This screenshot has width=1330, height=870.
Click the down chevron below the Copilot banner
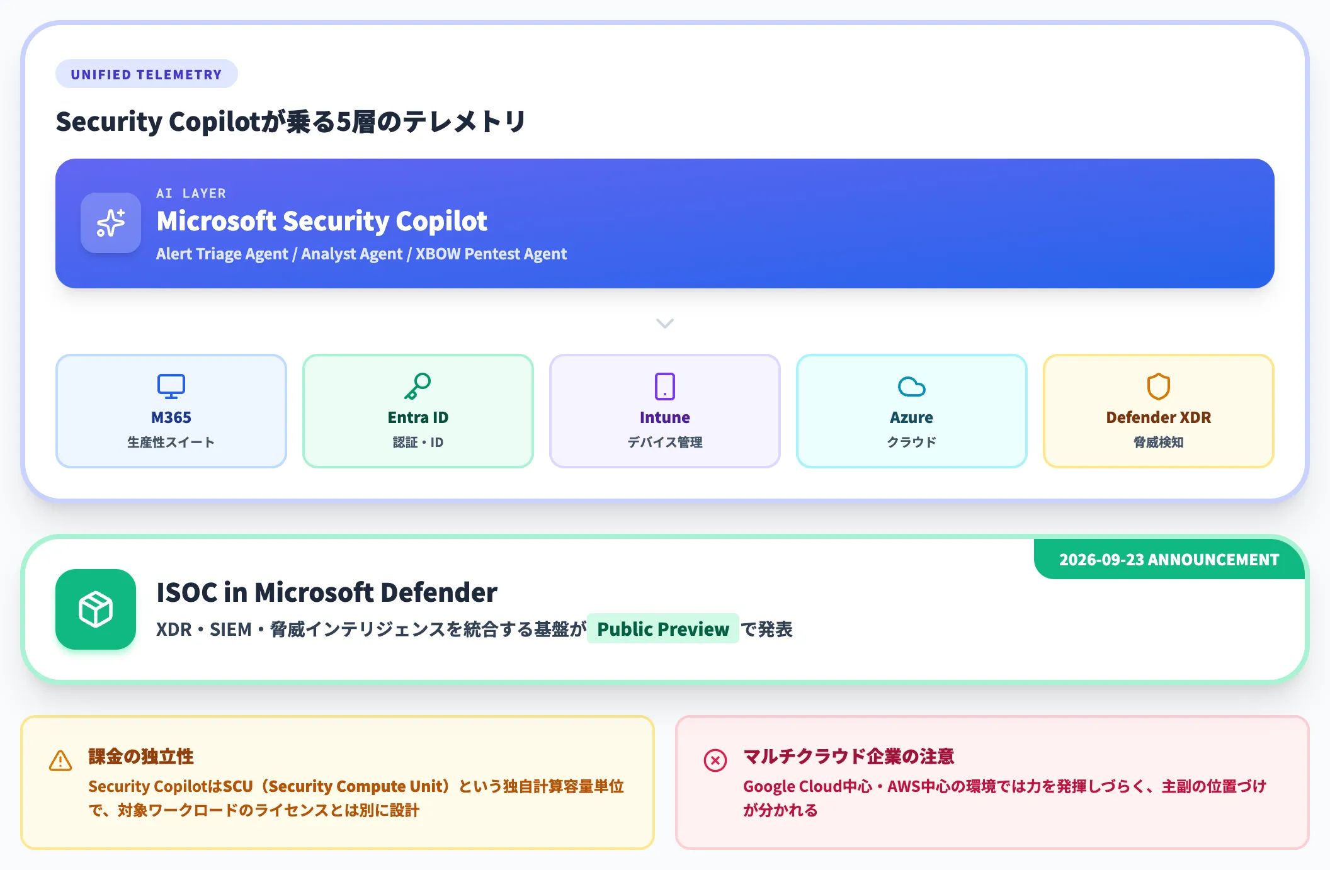(665, 323)
